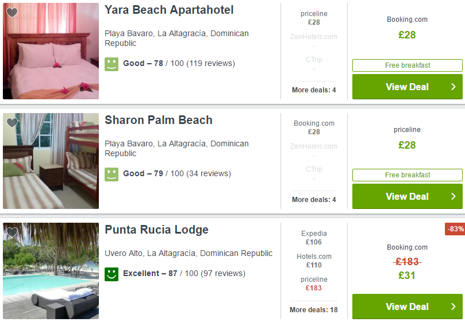Expand More deals: 4 for Yara Beach

(314, 90)
